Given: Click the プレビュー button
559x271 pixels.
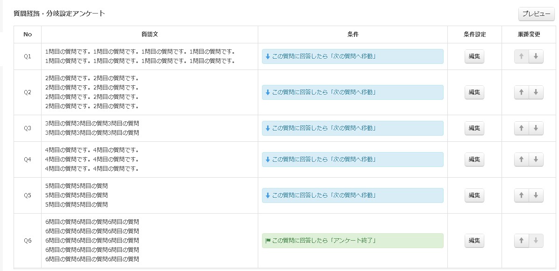Looking at the screenshot, I should tap(536, 14).
